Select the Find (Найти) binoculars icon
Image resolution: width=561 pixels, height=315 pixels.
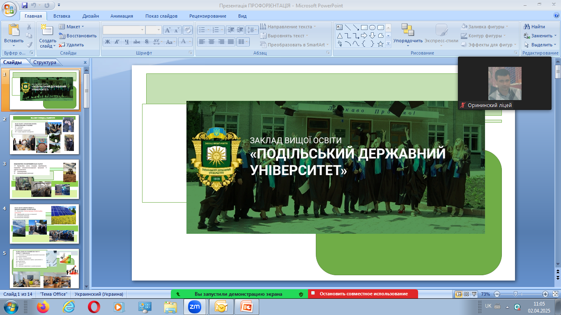[527, 27]
